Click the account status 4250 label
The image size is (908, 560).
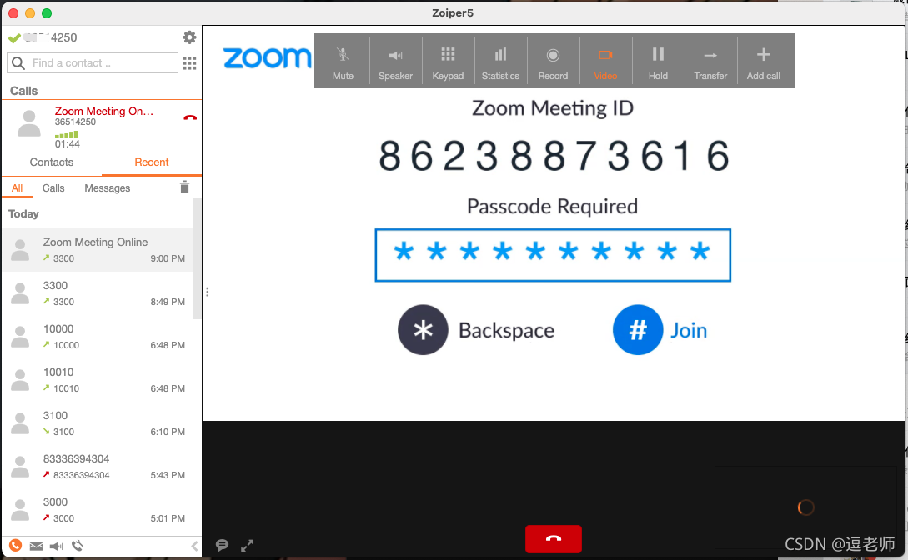click(50, 37)
